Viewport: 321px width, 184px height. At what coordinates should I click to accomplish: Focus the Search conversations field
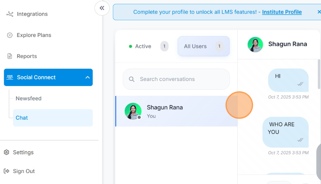pyautogui.click(x=181, y=79)
